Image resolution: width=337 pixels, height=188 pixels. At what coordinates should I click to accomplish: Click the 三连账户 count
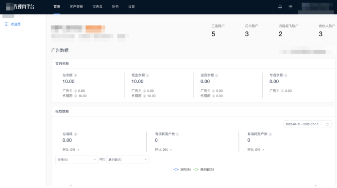213,34
